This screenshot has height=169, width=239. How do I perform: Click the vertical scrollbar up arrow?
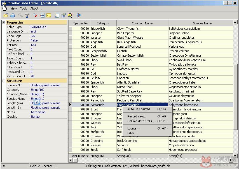235,22
